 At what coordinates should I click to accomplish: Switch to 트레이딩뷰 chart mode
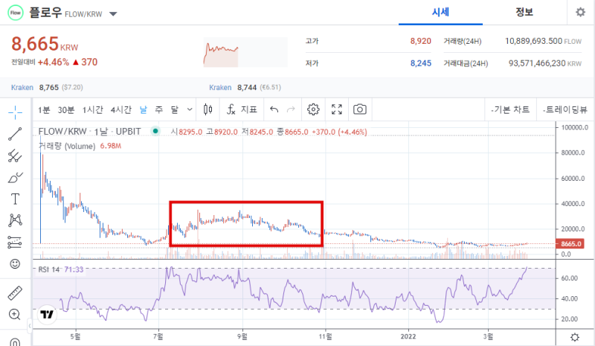tap(565, 110)
